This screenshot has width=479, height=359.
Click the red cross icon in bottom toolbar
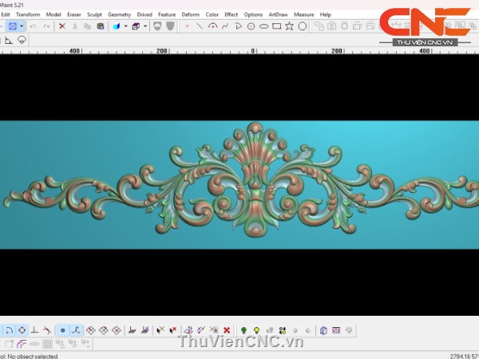point(227,329)
